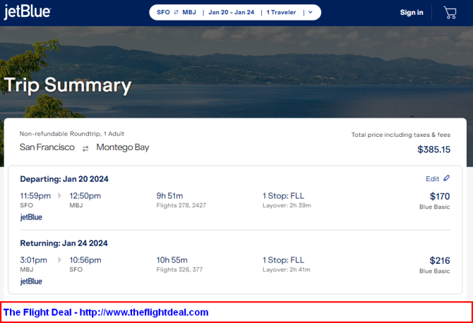The height and width of the screenshot is (323, 473).
Task: Click the returning fare $216
Action: [x=440, y=261]
